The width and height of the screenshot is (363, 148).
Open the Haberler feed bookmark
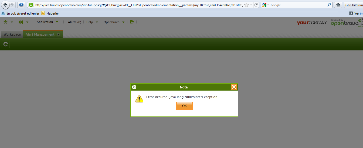(x=50, y=13)
